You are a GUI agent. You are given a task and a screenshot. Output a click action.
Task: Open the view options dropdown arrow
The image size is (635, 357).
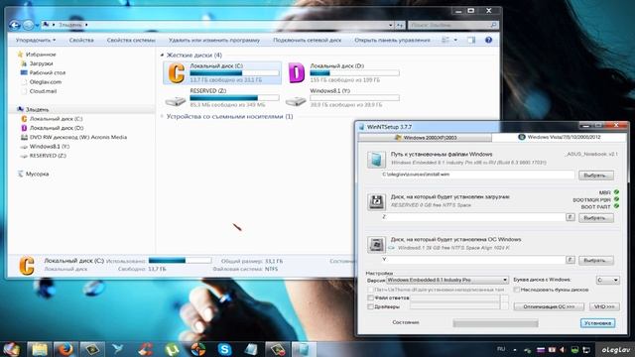pyautogui.click(x=455, y=40)
